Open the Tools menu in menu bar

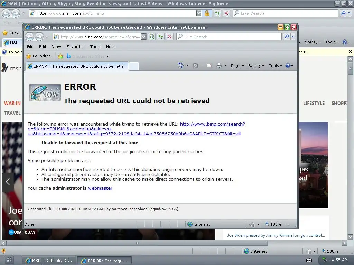coord(95,47)
